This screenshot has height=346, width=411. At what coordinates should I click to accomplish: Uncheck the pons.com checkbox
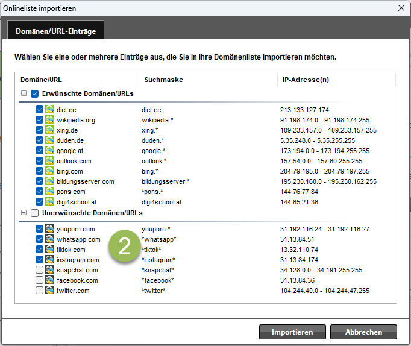[39, 191]
